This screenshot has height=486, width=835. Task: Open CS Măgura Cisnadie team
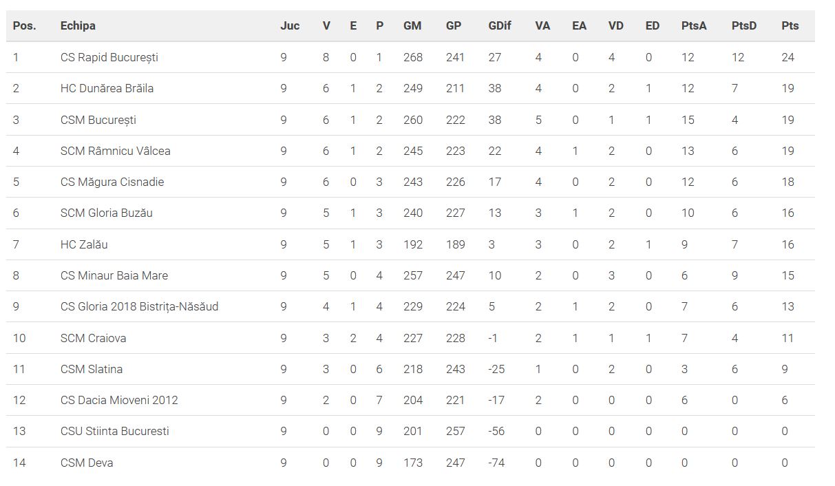(x=112, y=182)
